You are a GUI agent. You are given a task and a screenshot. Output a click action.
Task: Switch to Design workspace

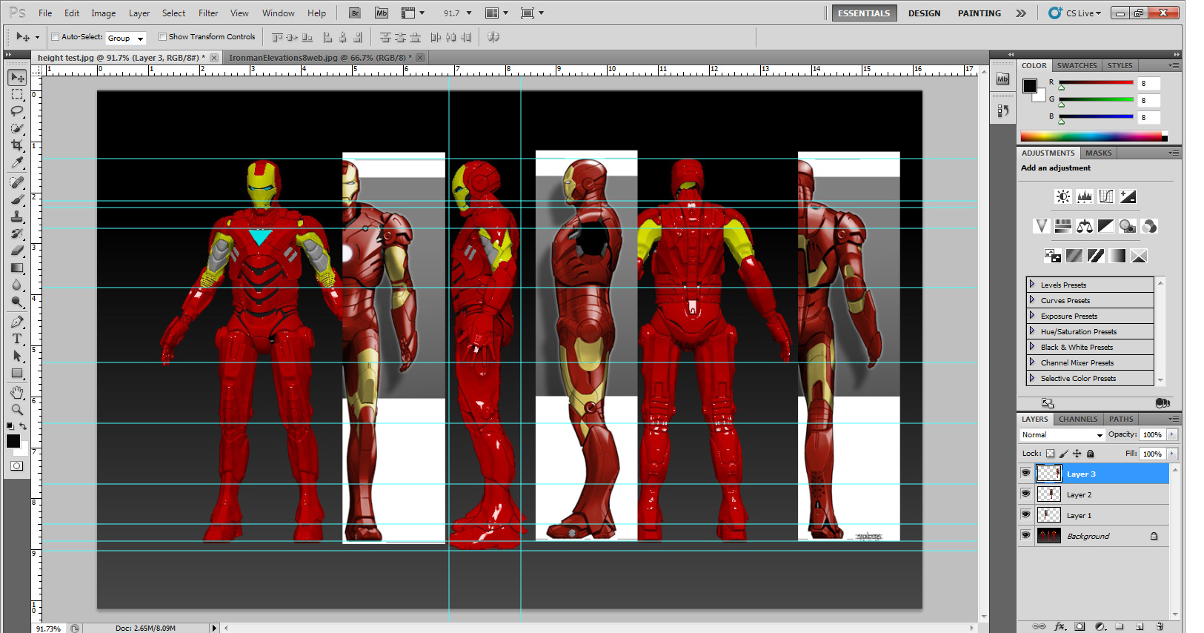pyautogui.click(x=924, y=13)
